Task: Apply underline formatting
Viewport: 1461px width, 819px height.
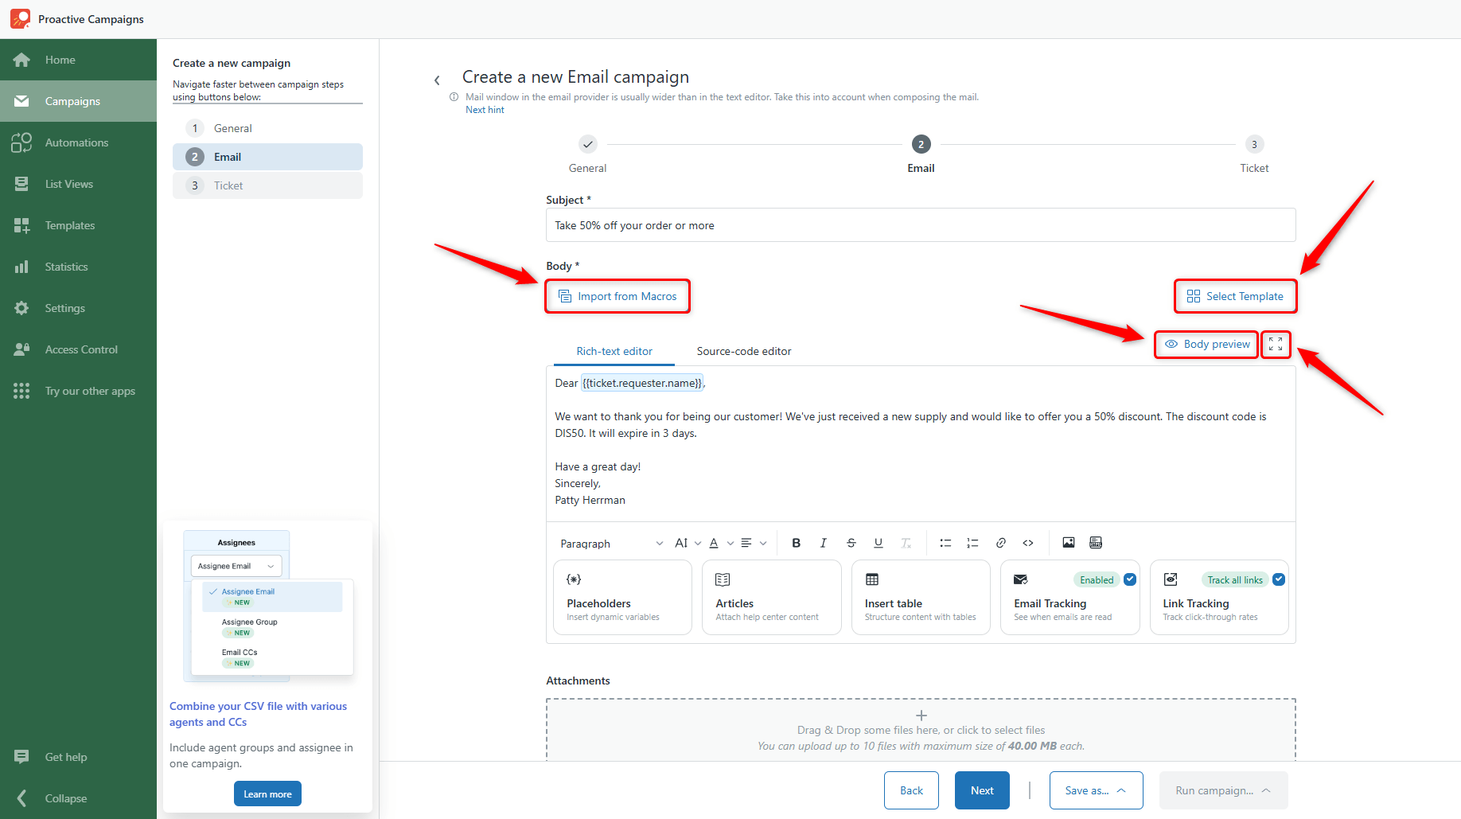Action: (878, 543)
